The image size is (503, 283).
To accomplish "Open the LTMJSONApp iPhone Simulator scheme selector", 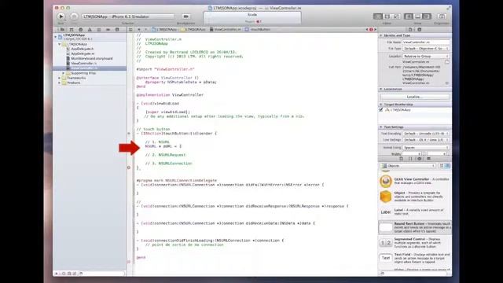I will coord(128,17).
